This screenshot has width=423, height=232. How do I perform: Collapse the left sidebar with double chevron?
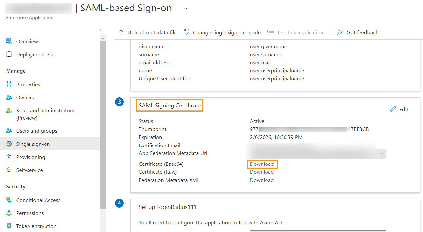[101, 30]
